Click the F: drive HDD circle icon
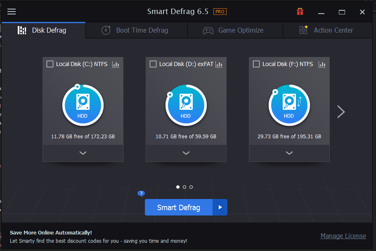Image resolution: width=376 pixels, height=251 pixels. 289,105
